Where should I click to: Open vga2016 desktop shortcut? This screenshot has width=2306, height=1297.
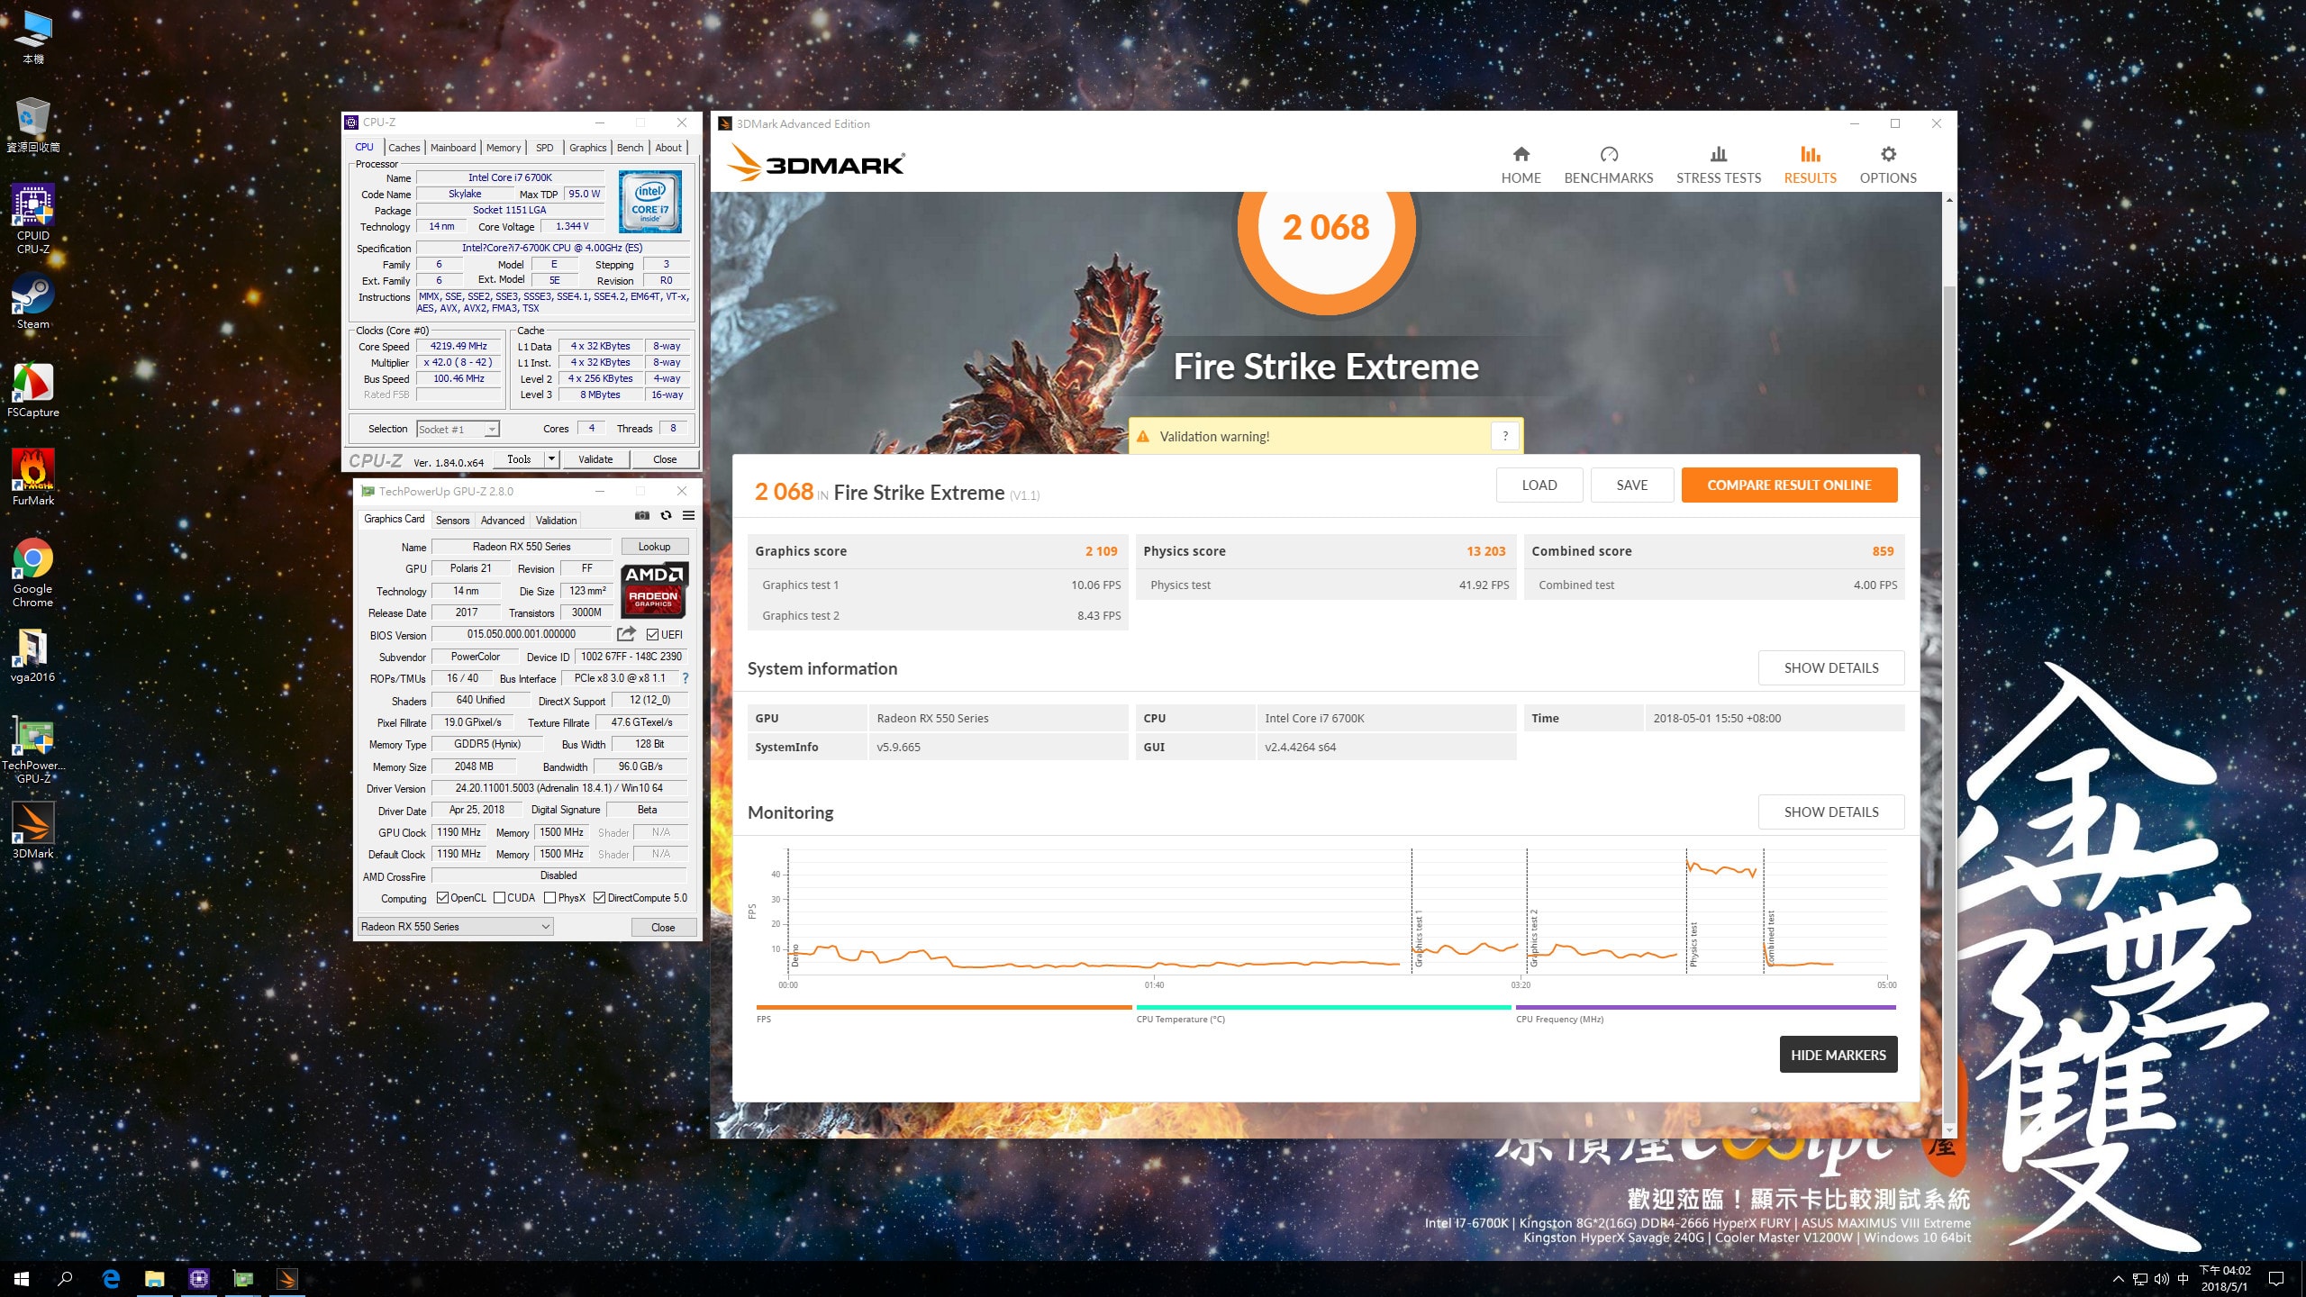point(33,655)
